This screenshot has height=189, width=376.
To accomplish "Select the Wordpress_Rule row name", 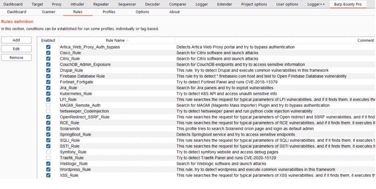I will coord(75,170).
